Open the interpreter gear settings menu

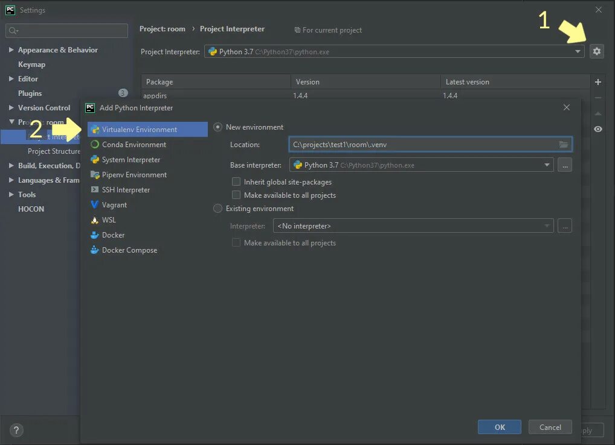(596, 51)
